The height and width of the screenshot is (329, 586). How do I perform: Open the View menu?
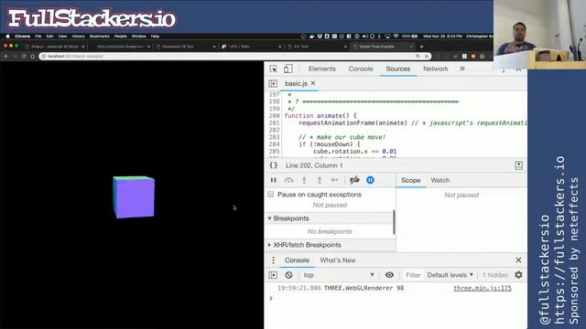point(62,37)
